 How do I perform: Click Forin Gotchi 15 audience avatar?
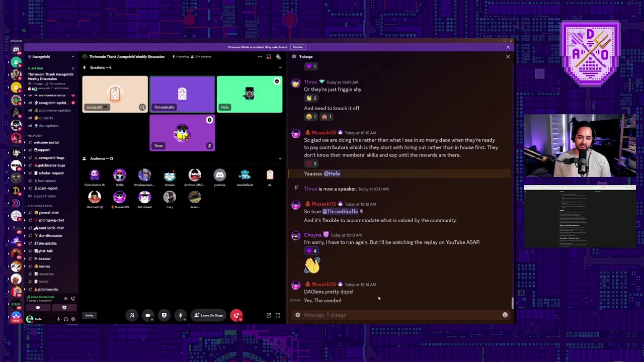coord(95,175)
